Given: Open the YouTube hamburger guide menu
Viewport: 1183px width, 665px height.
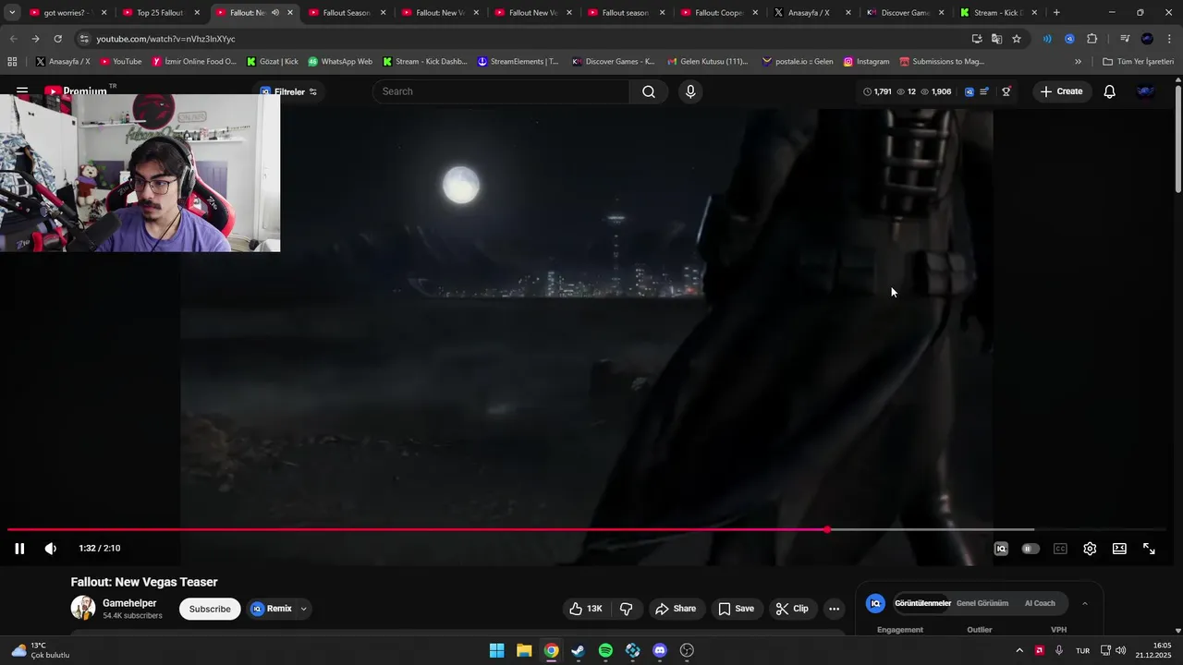Looking at the screenshot, I should click(x=22, y=91).
